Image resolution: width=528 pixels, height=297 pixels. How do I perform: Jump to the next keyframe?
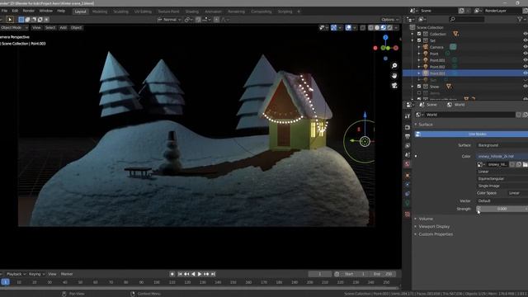(206, 274)
